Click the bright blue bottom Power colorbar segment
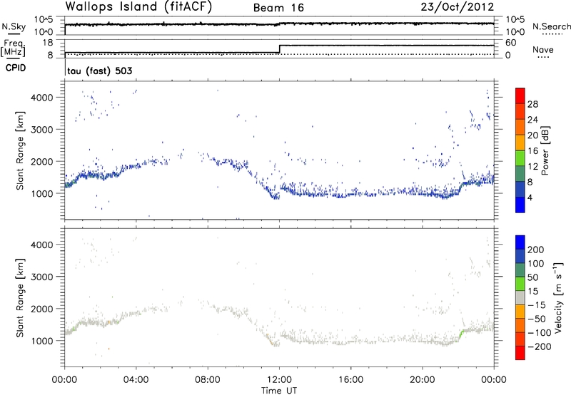571x395 pixels. 520,205
